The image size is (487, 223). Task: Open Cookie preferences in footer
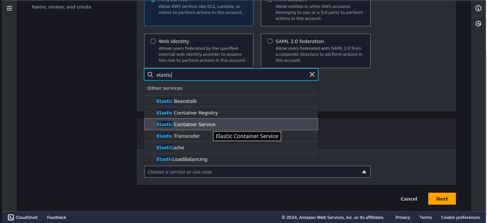[460, 217]
